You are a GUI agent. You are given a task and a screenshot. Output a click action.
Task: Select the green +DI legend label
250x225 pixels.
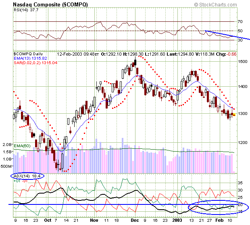[x=17, y=181]
